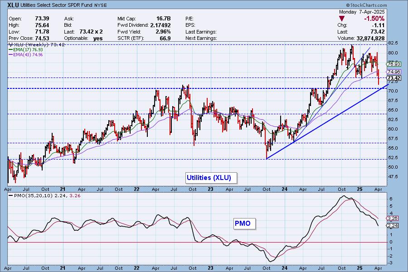Click the purple EMA(43) legend line swatch
The height and width of the screenshot is (272, 408).
tap(11, 55)
